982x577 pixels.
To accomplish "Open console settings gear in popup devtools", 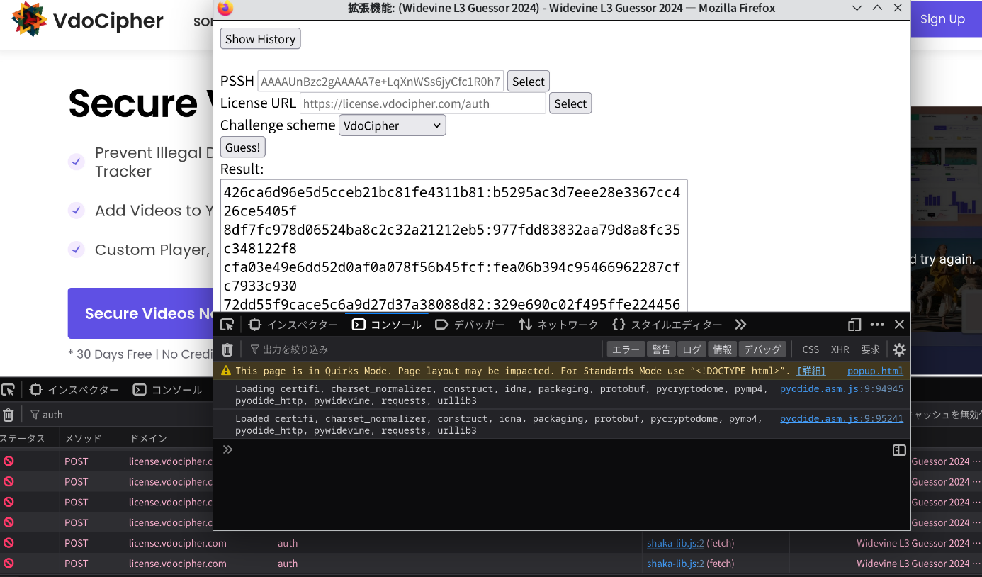I will (x=899, y=349).
